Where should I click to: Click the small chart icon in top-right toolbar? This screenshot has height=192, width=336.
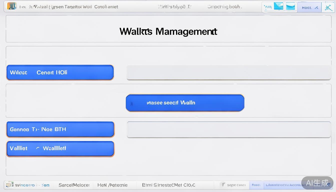pos(268,7)
